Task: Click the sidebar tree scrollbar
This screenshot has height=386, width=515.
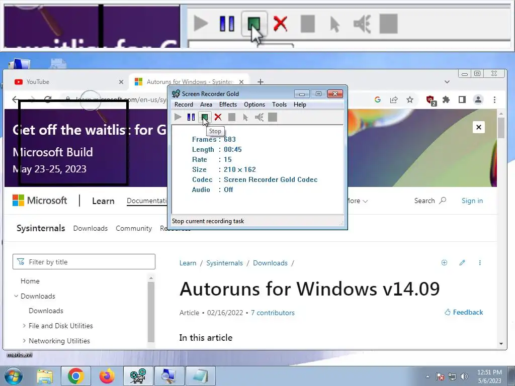Action: (151, 312)
